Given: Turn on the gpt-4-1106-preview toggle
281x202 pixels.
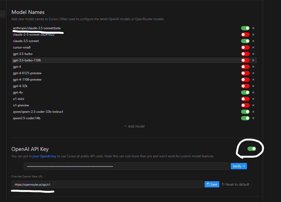Looking at the screenshot, I should coord(245,80).
